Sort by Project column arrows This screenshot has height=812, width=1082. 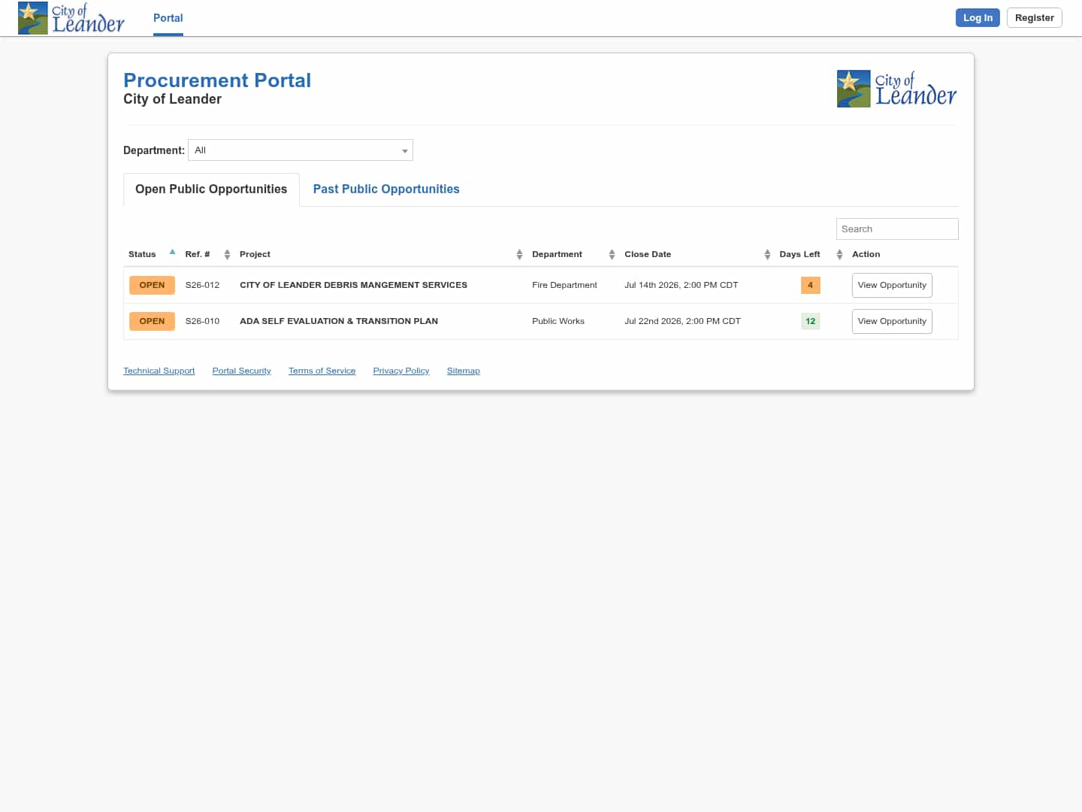pos(519,255)
